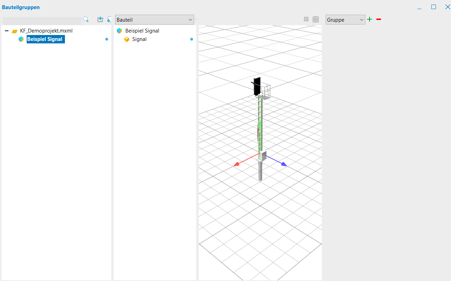Click the signal mast model in 3D view
Viewport: 451px width, 281px height.
coord(260,133)
